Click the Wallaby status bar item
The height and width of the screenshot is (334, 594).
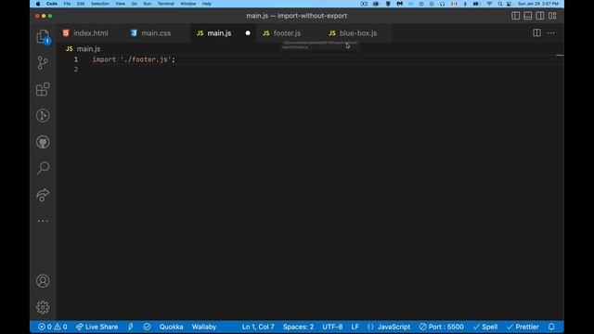(204, 327)
